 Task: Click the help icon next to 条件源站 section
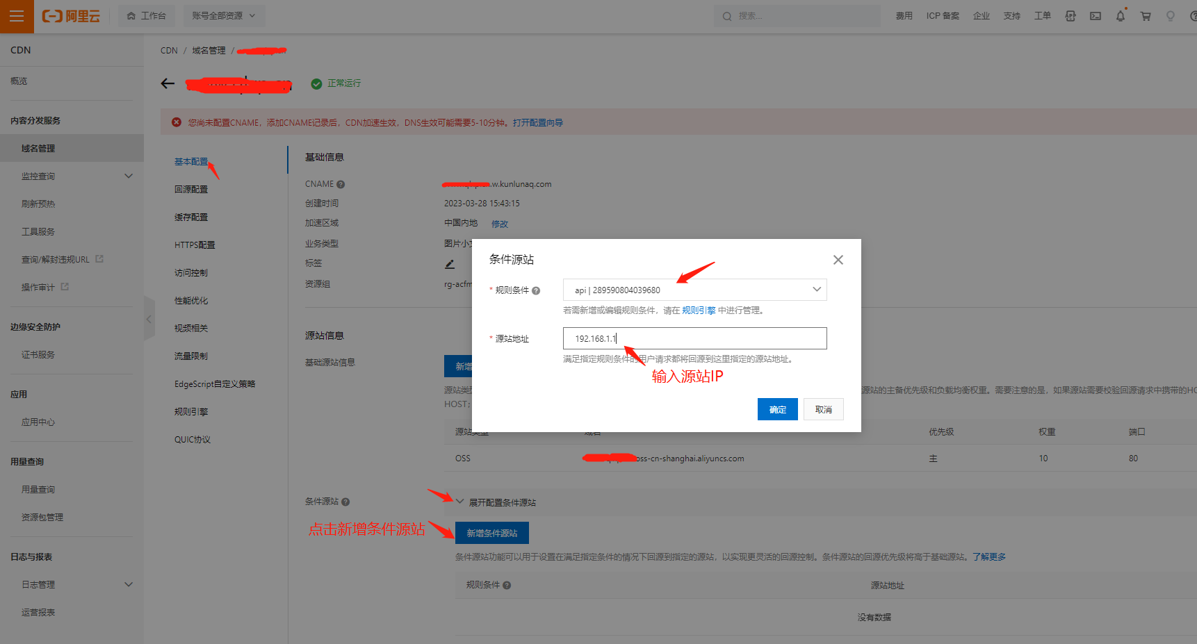click(x=345, y=502)
